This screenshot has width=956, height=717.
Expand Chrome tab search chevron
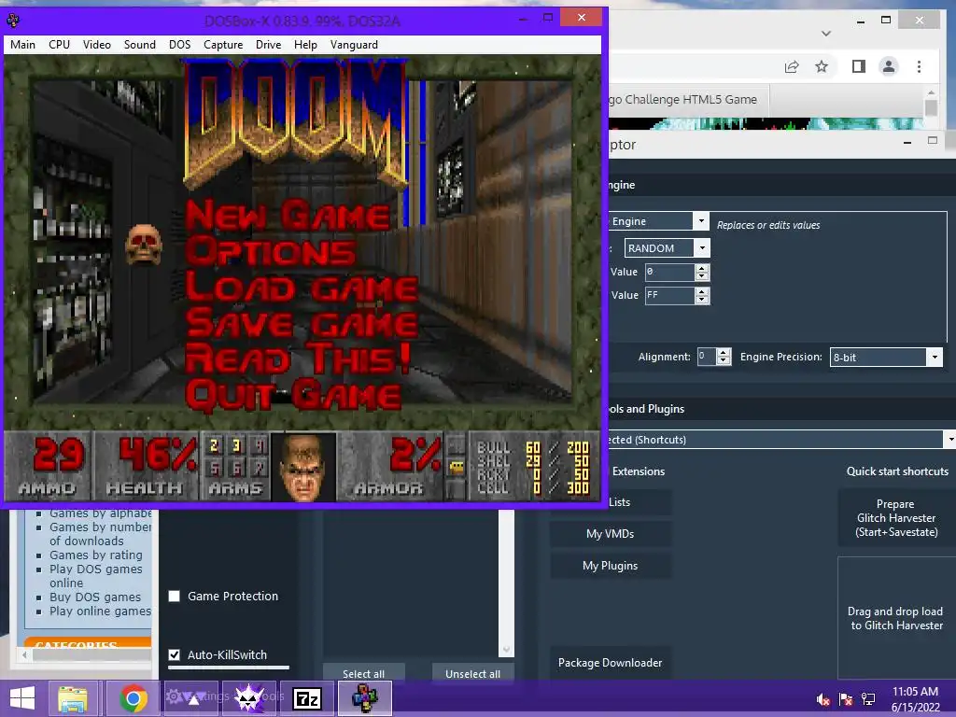click(826, 34)
